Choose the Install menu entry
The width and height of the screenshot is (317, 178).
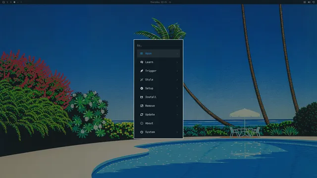158,97
